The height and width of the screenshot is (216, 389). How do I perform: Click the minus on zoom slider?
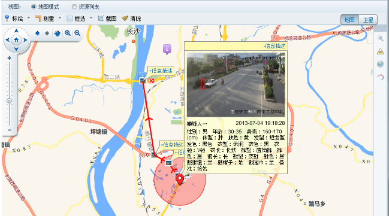(x=9, y=130)
